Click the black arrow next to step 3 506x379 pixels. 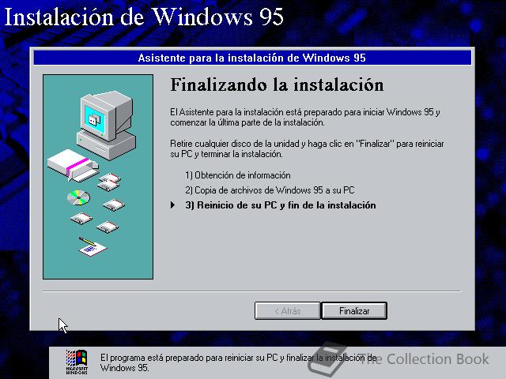[x=173, y=205]
